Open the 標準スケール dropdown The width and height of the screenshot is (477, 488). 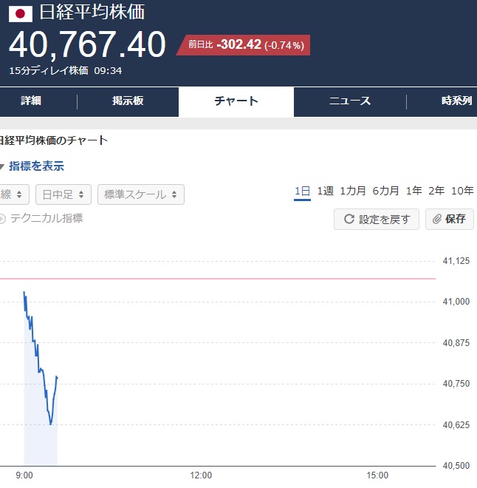coord(141,194)
